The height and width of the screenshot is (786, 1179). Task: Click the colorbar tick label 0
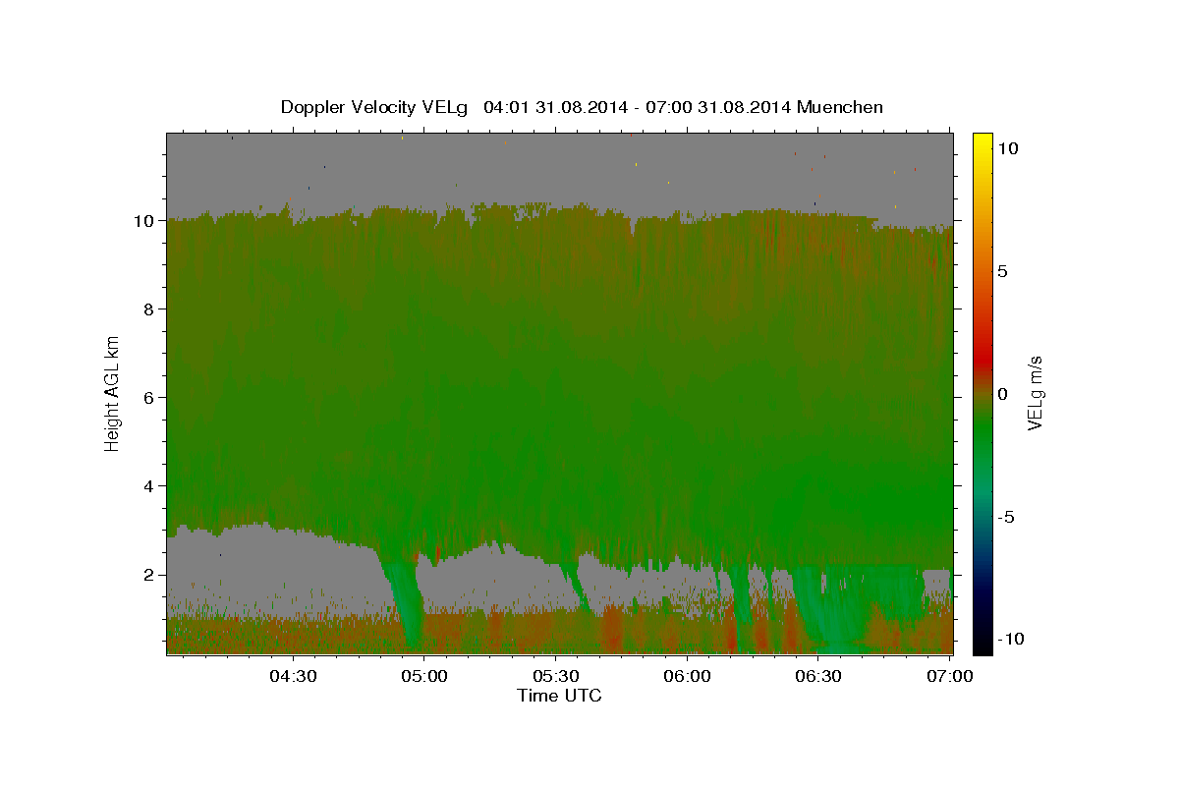(1002, 394)
